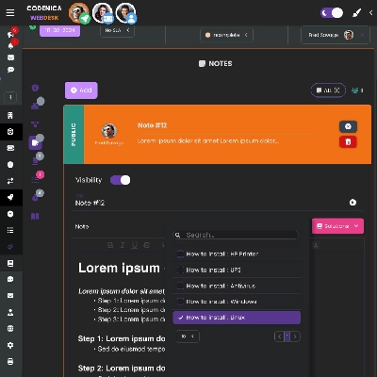Open the settings gear sidebar icon
377x377 pixels.
point(10,345)
